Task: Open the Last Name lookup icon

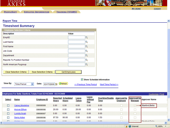Action: (87, 42)
